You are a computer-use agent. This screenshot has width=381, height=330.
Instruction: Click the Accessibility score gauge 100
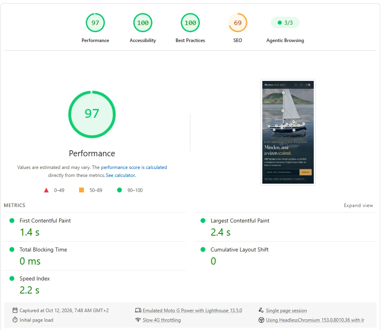coord(143,23)
